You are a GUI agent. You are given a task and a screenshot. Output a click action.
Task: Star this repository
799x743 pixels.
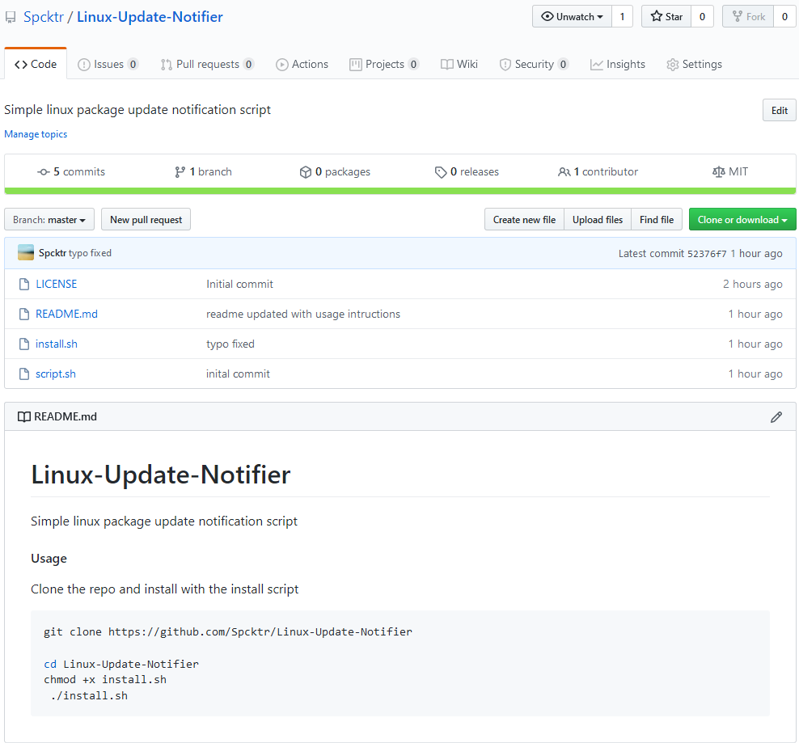pyautogui.click(x=666, y=17)
